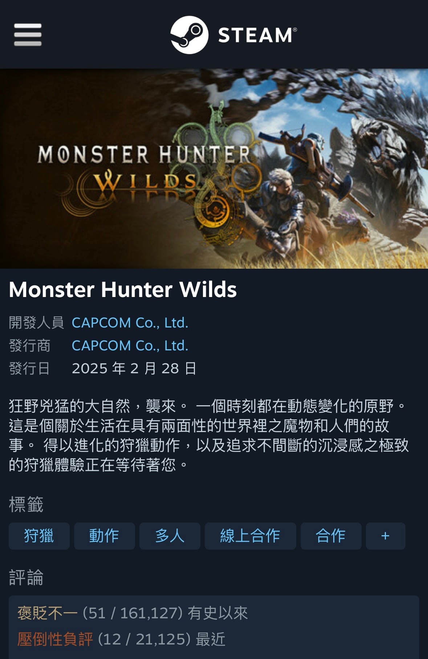
Task: Click the Monster Hunter Wilds title
Action: tap(123, 289)
